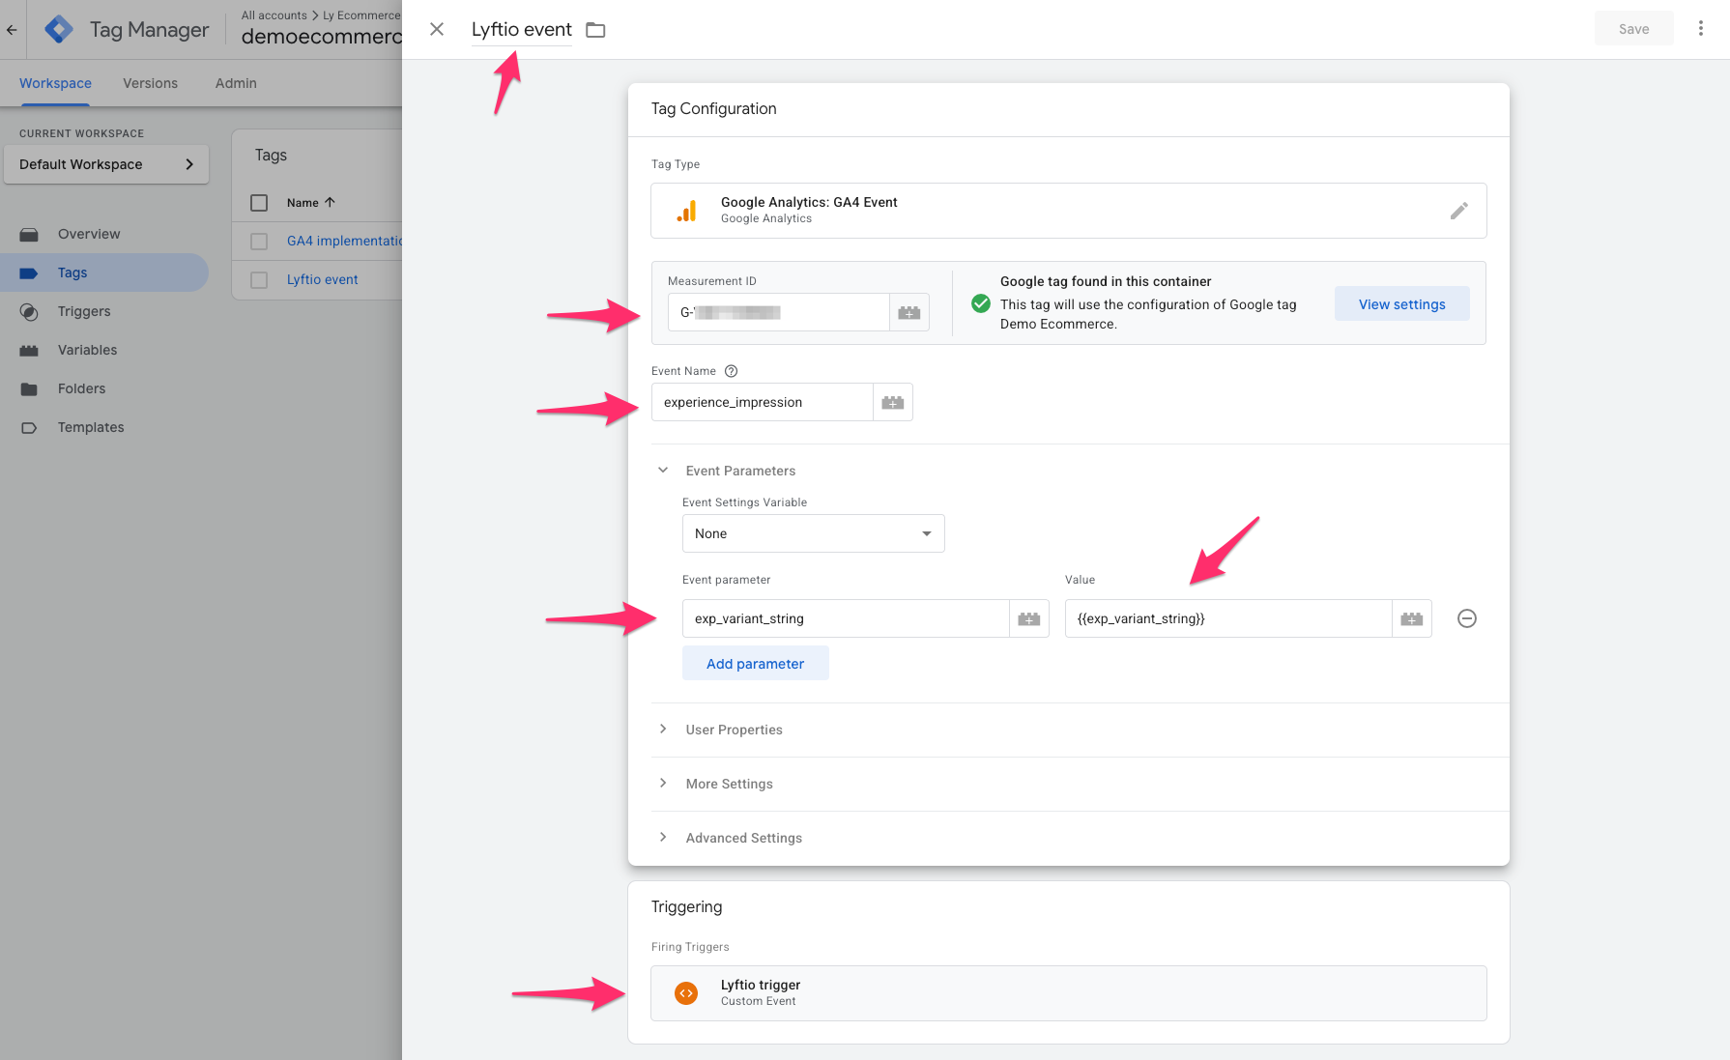Click the View settings button
Image resolution: width=1730 pixels, height=1060 pixels.
(1401, 304)
